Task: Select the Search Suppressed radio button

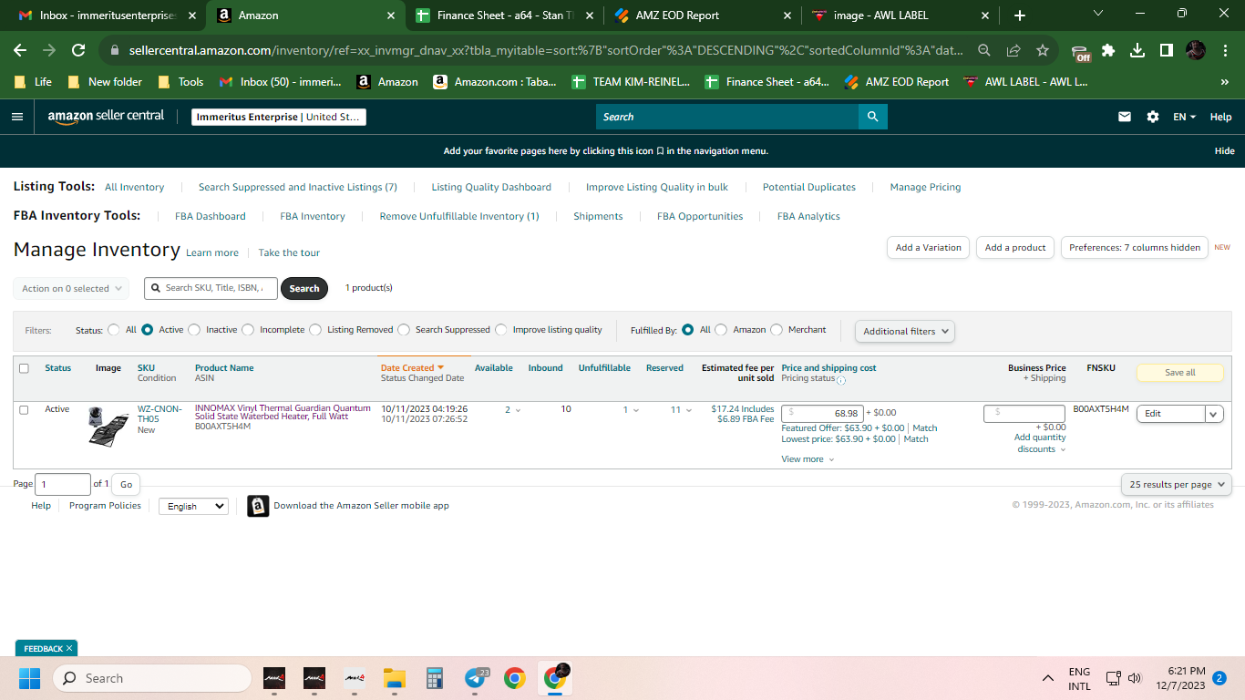Action: point(404,330)
